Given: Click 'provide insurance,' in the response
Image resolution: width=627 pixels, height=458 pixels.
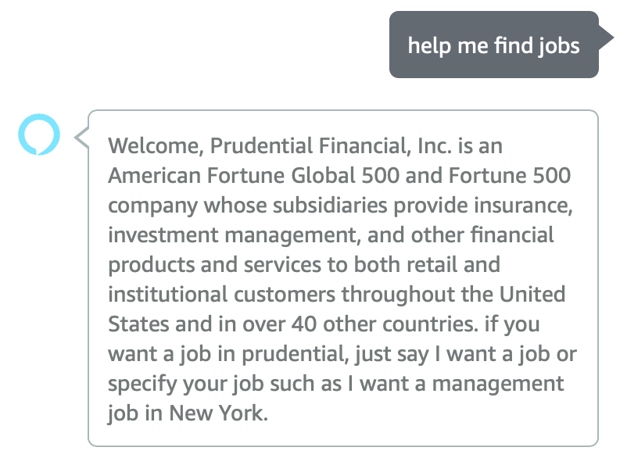Looking at the screenshot, I should [x=483, y=206].
